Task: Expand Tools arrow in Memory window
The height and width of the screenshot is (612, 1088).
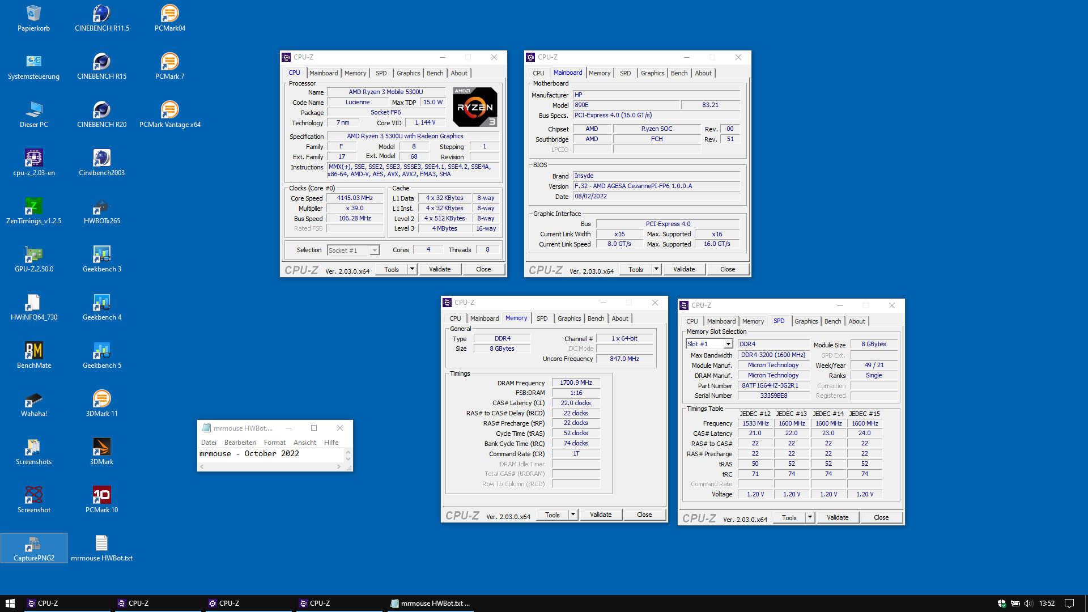Action: tap(573, 515)
